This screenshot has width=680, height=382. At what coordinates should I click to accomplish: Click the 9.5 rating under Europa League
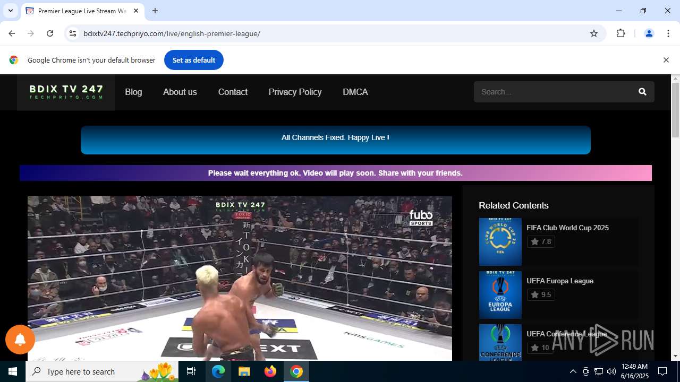tap(541, 294)
